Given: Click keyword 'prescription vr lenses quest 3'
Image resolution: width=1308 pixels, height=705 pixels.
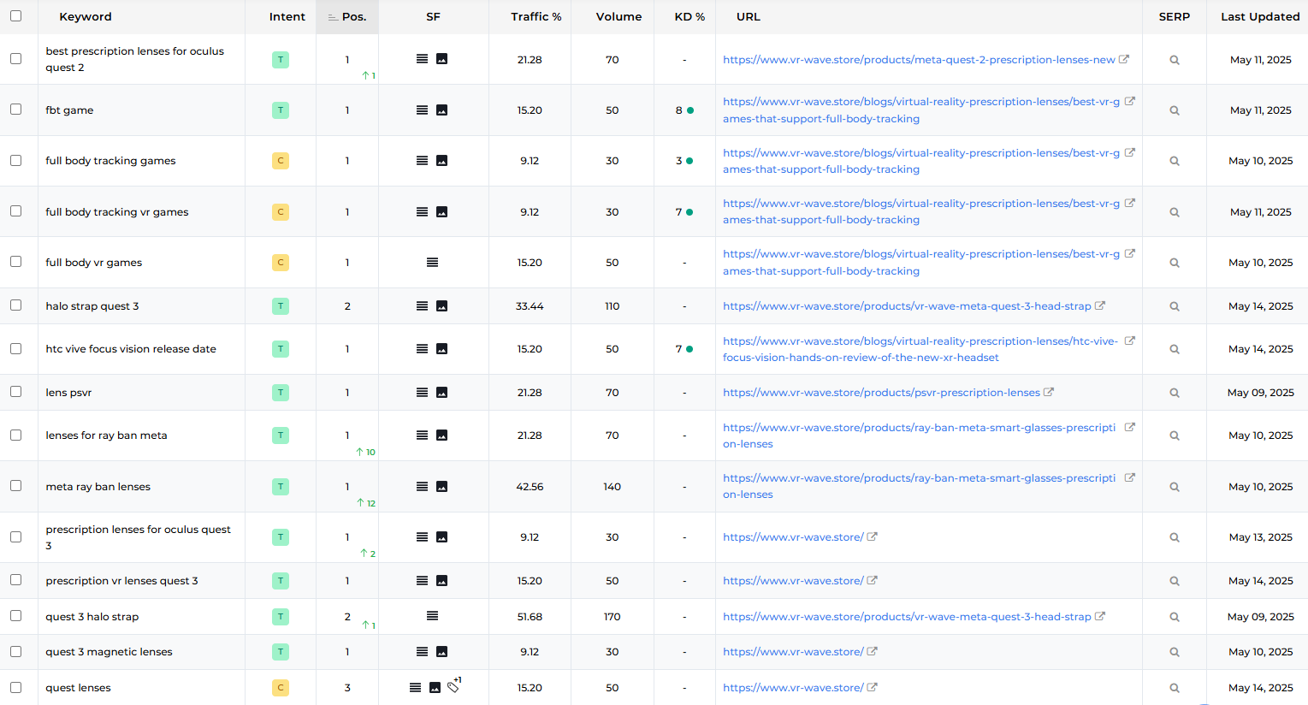Looking at the screenshot, I should click(121, 581).
